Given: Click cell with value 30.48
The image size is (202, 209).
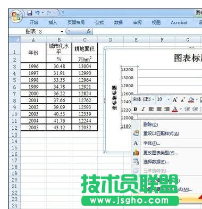Looking at the screenshot, I should point(59,66).
